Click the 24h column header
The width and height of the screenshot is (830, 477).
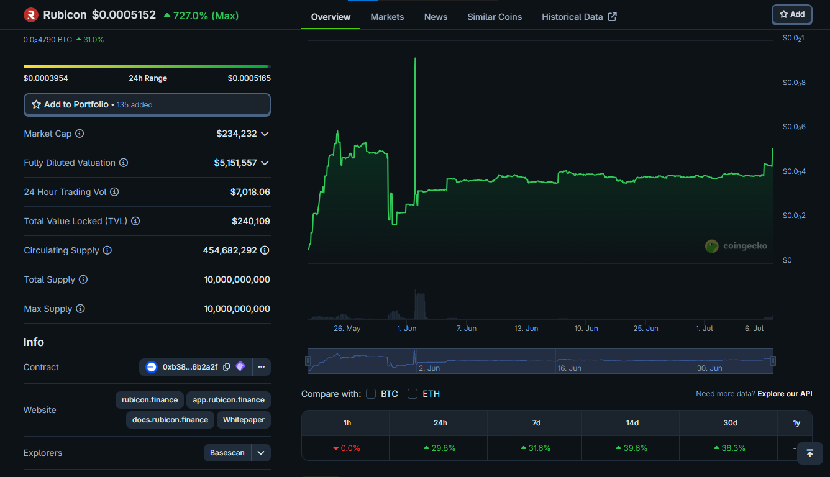(x=440, y=423)
